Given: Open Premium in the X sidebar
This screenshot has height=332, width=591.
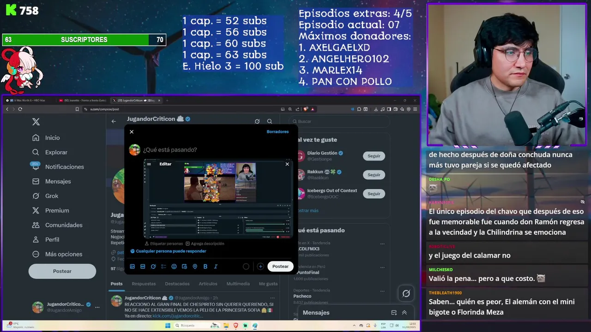Looking at the screenshot, I should [51, 210].
